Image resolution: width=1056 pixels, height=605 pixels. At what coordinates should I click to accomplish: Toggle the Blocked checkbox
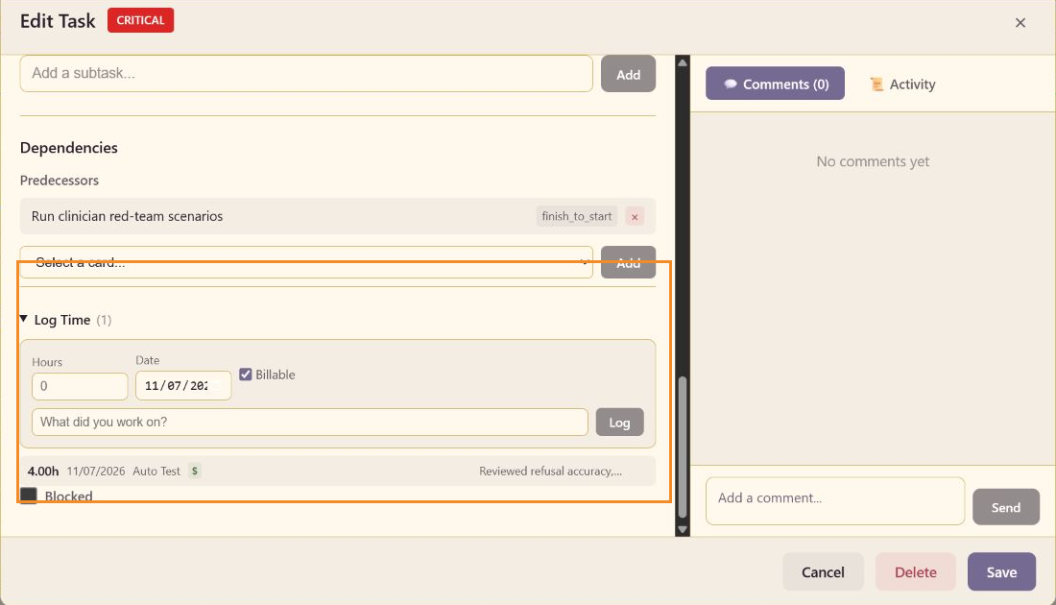point(29,496)
